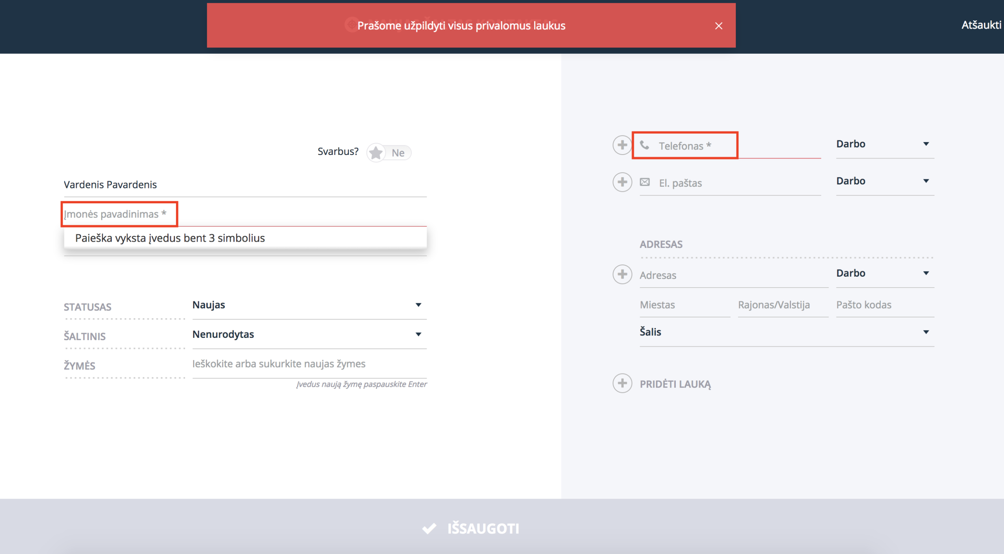Open the Adresas type Darbo dropdown
The height and width of the screenshot is (554, 1004).
tap(885, 273)
